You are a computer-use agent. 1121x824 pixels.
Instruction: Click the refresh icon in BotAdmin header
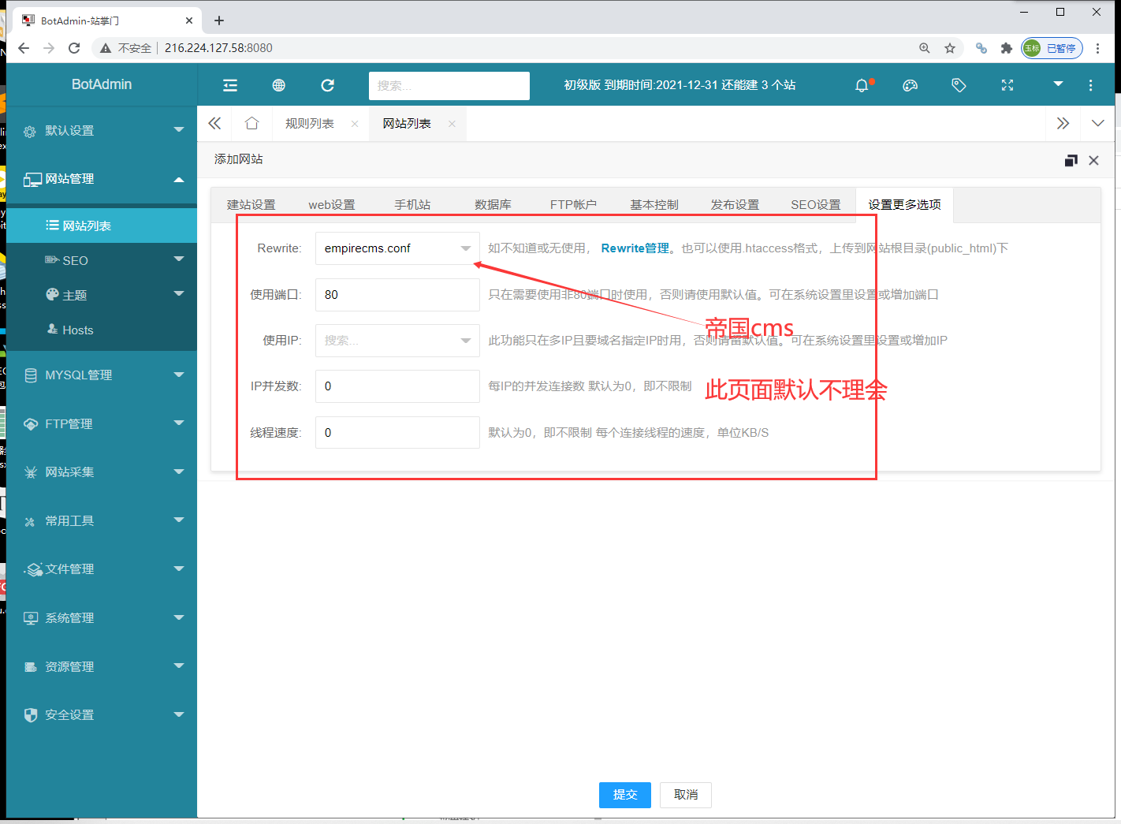tap(328, 85)
